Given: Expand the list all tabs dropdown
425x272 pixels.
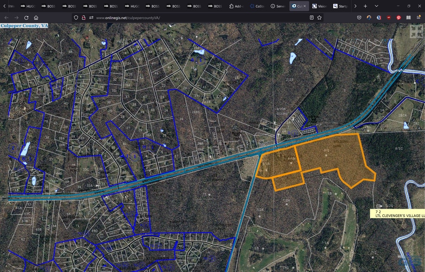Looking at the screenshot, I should 376,6.
